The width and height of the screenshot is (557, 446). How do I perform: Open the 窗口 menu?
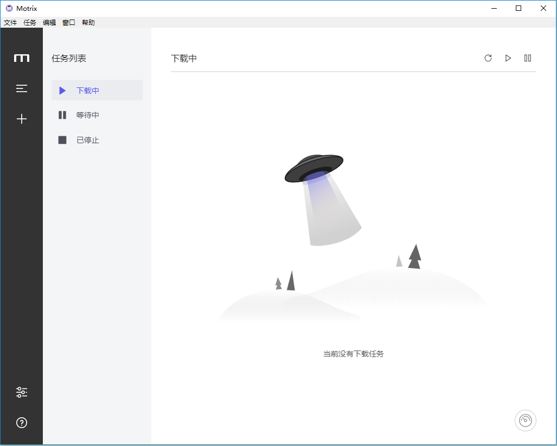69,22
